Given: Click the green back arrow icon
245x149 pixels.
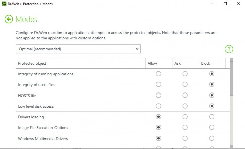Looking at the screenshot, I should pyautogui.click(x=9, y=19).
